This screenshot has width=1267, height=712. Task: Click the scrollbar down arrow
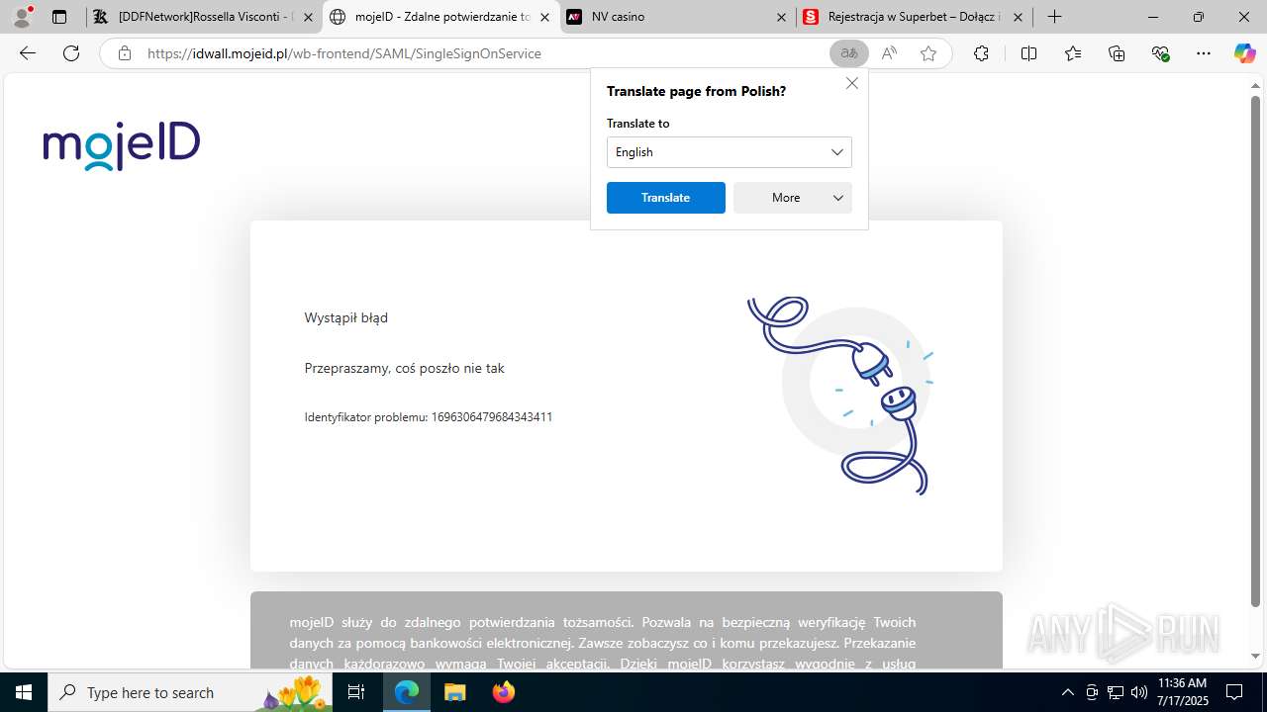point(1255,656)
